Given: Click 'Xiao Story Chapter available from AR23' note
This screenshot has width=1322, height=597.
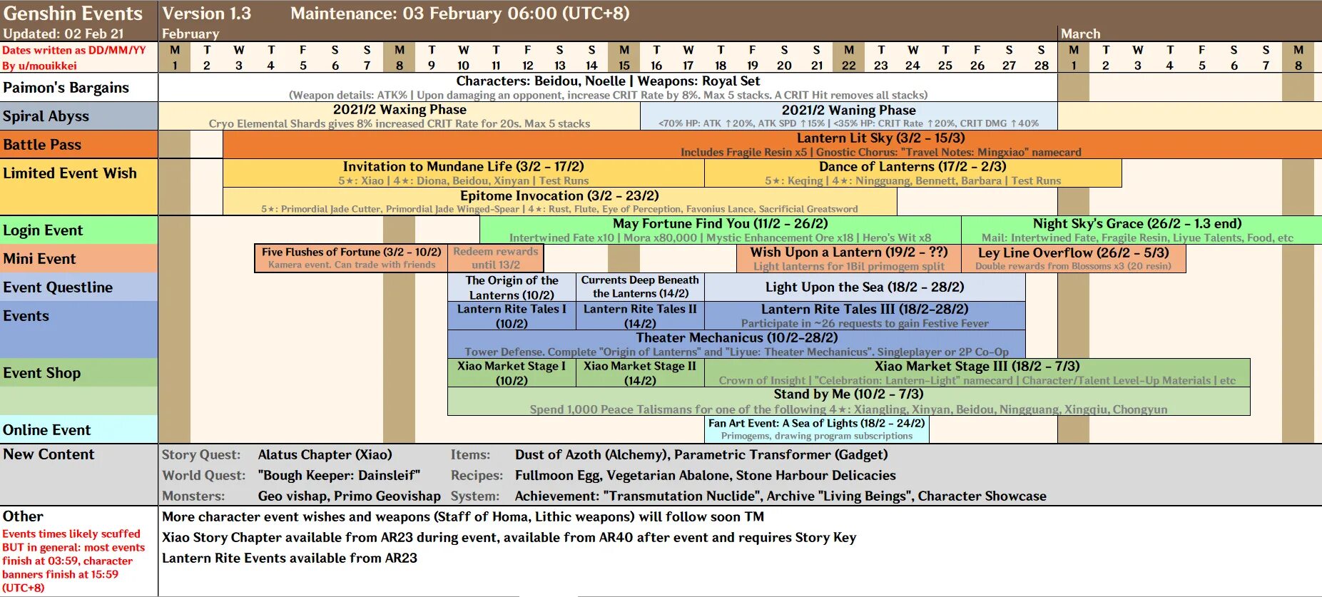Looking at the screenshot, I should (509, 537).
